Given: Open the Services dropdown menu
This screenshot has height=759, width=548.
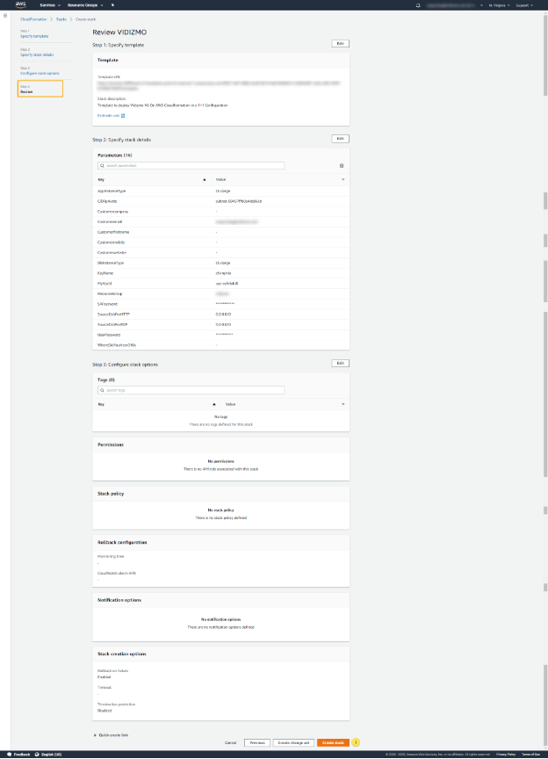Looking at the screenshot, I should coord(50,5).
